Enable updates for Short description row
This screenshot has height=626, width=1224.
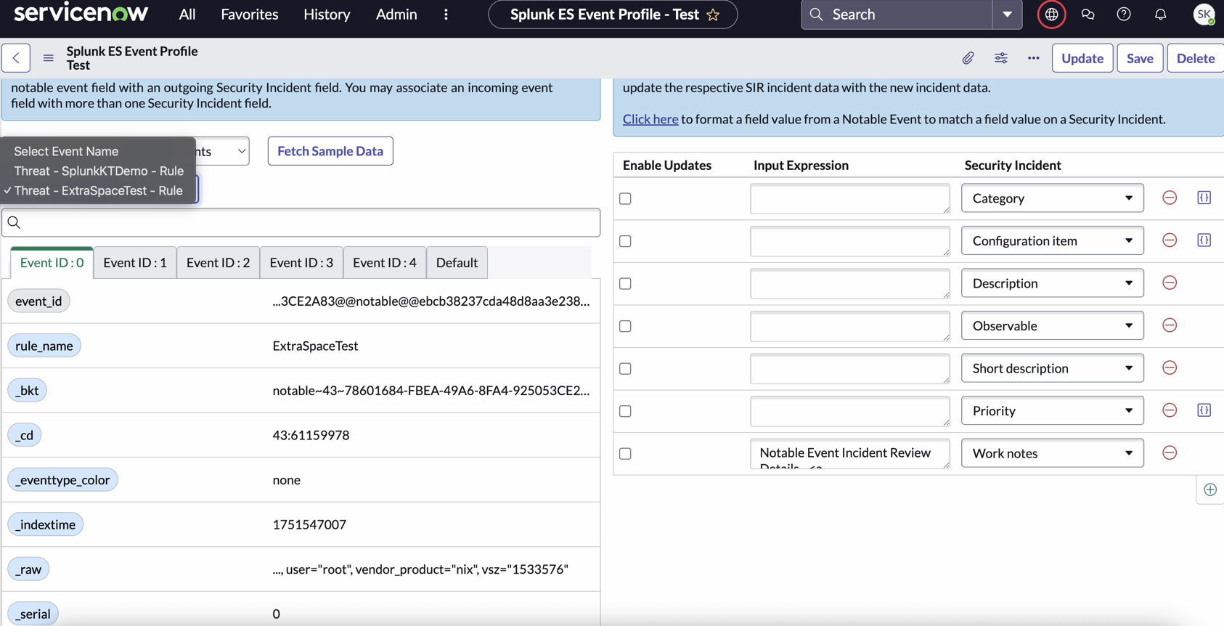(x=625, y=369)
